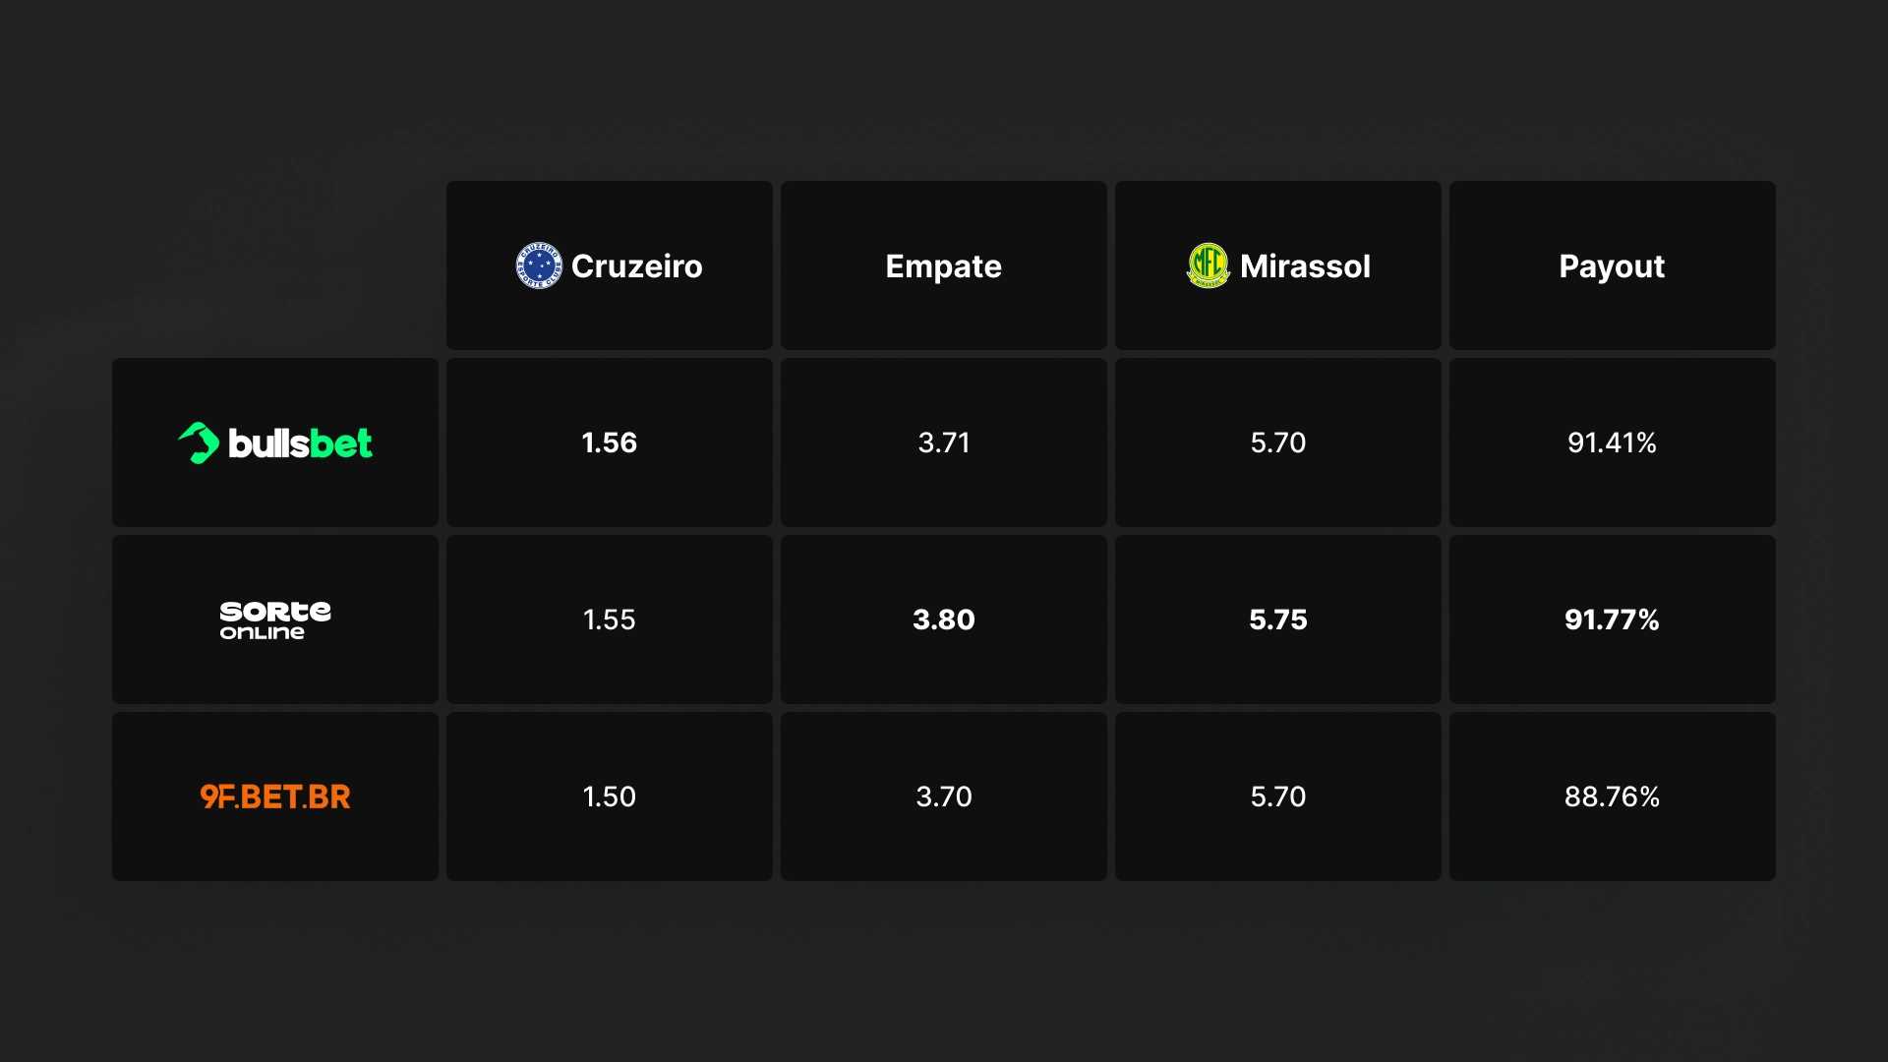Pick 9F.BET.BR draw odds 3.70
Viewport: 1888px width, 1062px height.
pyautogui.click(x=944, y=796)
